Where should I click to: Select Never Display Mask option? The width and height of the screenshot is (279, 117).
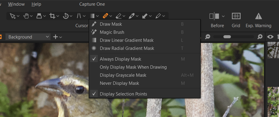click(145, 83)
